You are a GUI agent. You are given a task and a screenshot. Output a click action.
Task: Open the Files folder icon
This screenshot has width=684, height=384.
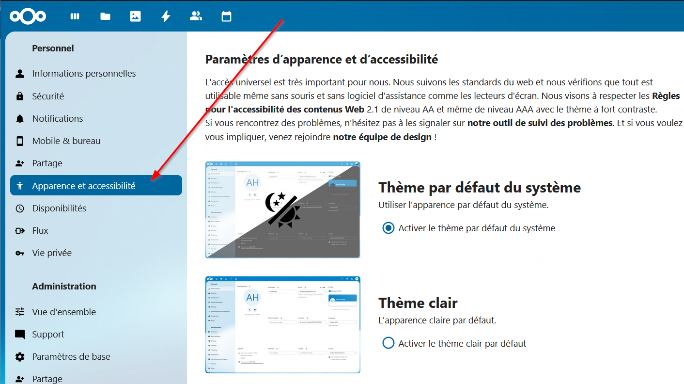tap(105, 16)
